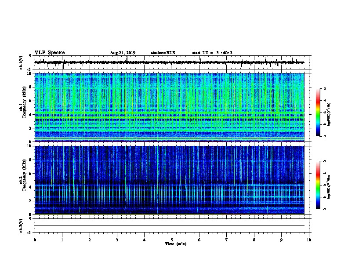
Task: Click the "1" tick on the time axis
Action: pyautogui.click(x=62, y=240)
